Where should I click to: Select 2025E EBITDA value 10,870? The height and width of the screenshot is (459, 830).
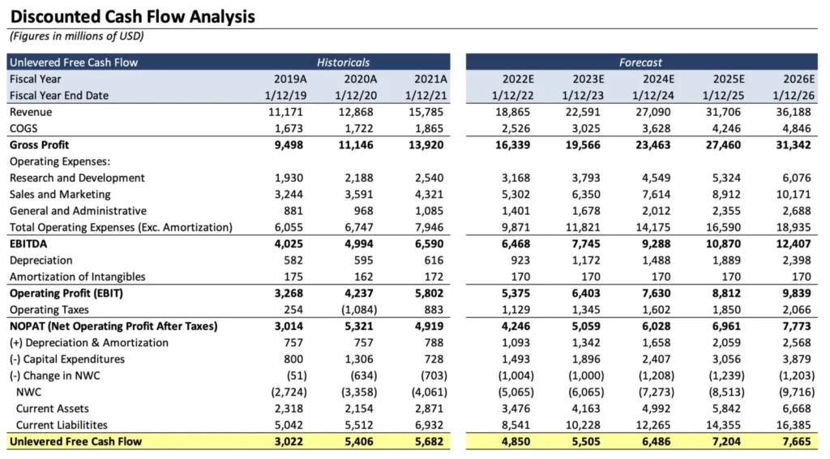723,244
